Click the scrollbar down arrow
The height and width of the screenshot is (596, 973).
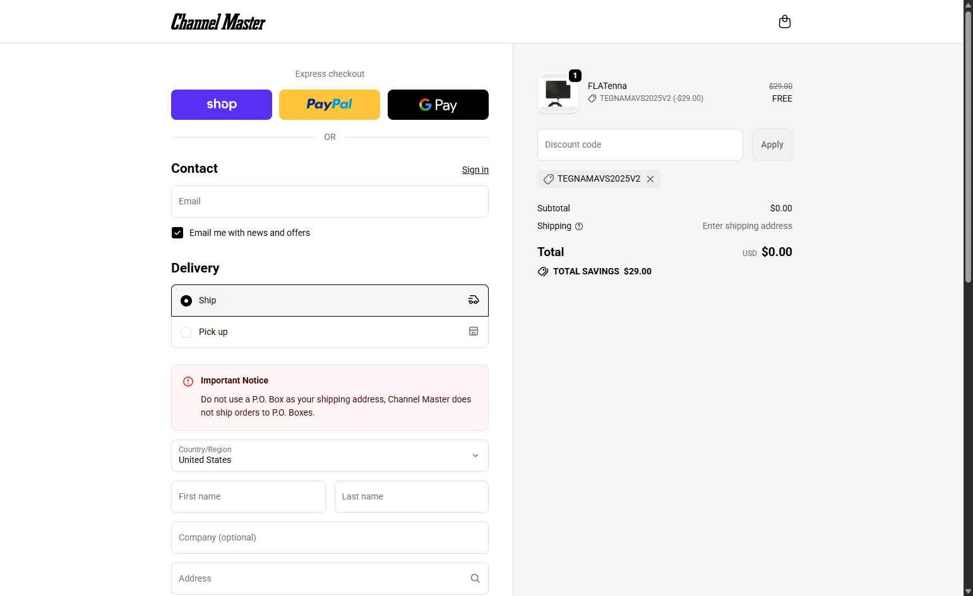coord(968,591)
